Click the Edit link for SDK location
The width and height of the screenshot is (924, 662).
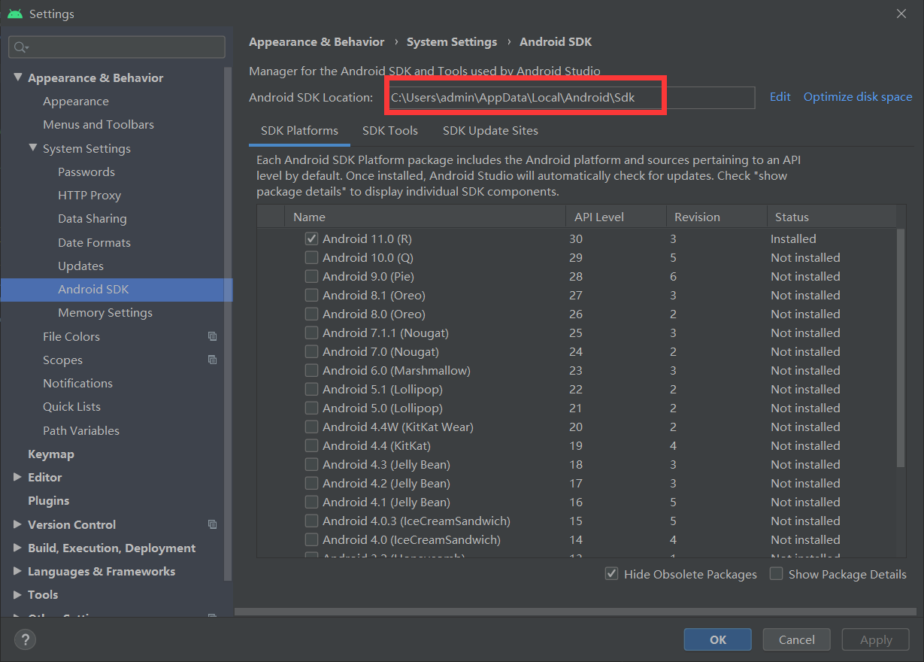[x=780, y=96]
